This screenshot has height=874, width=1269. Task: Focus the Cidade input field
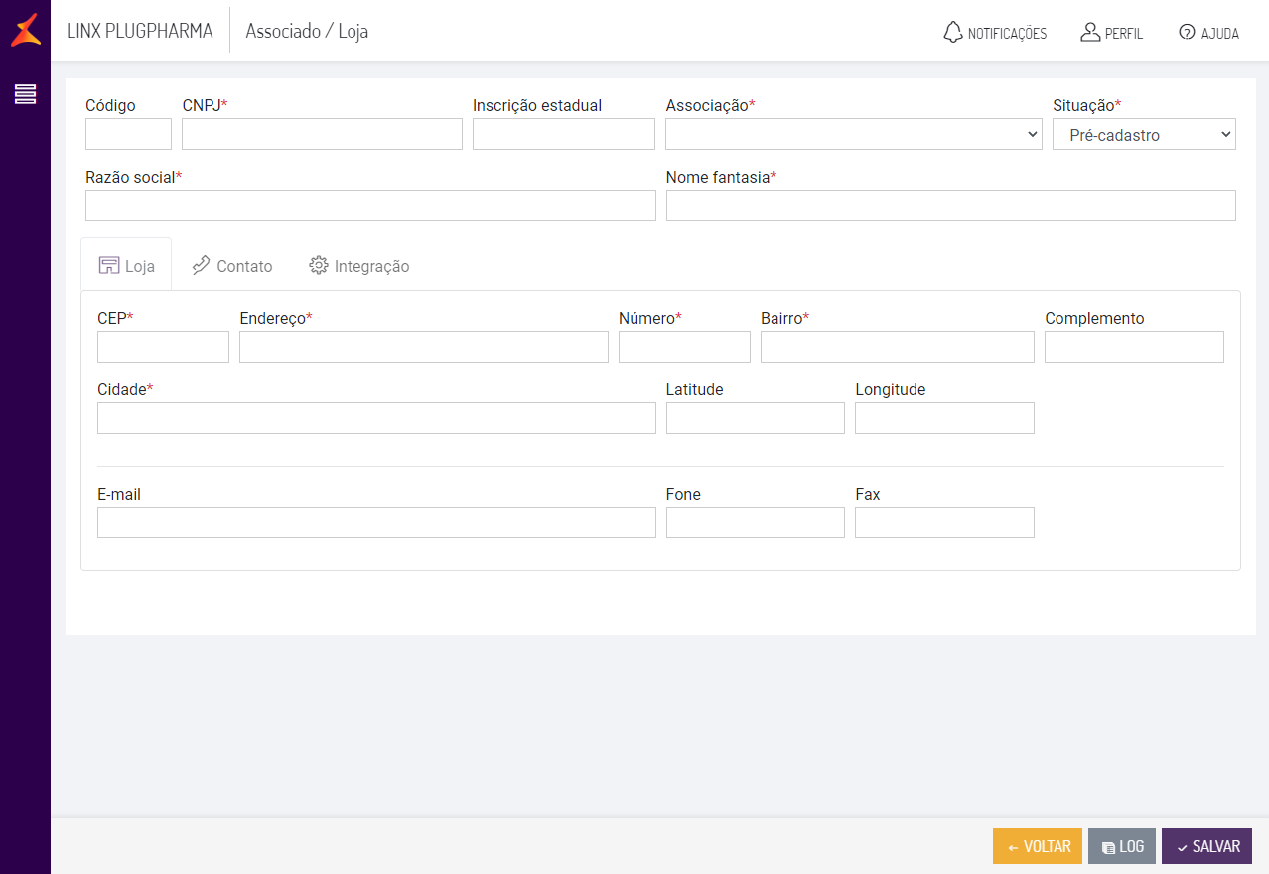[376, 418]
